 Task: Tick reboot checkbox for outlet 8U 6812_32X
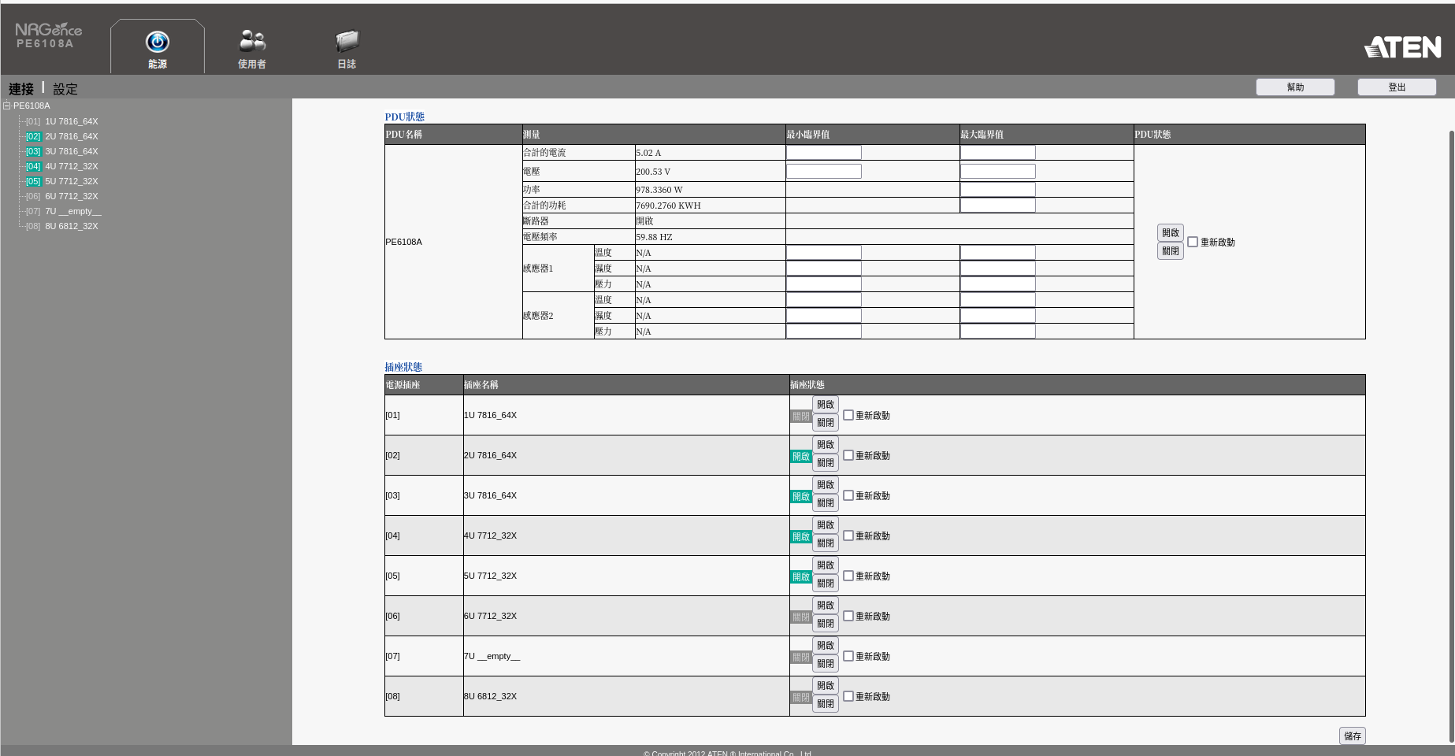point(848,696)
